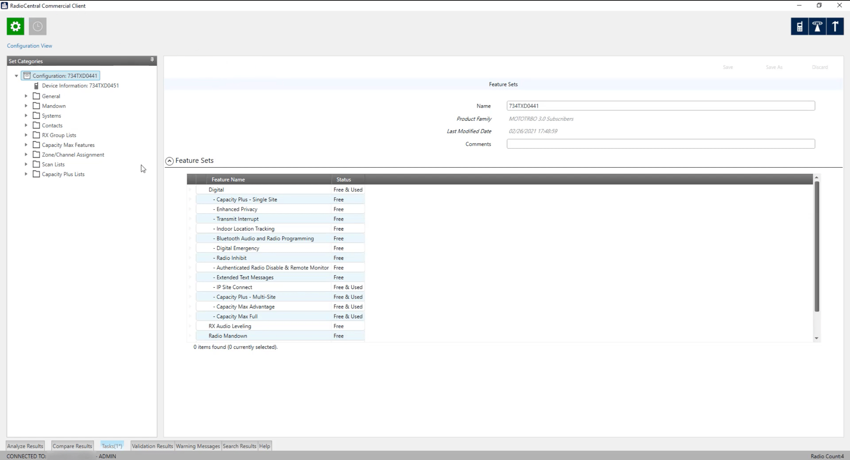Expand the General tree node
The width and height of the screenshot is (850, 460).
[26, 96]
